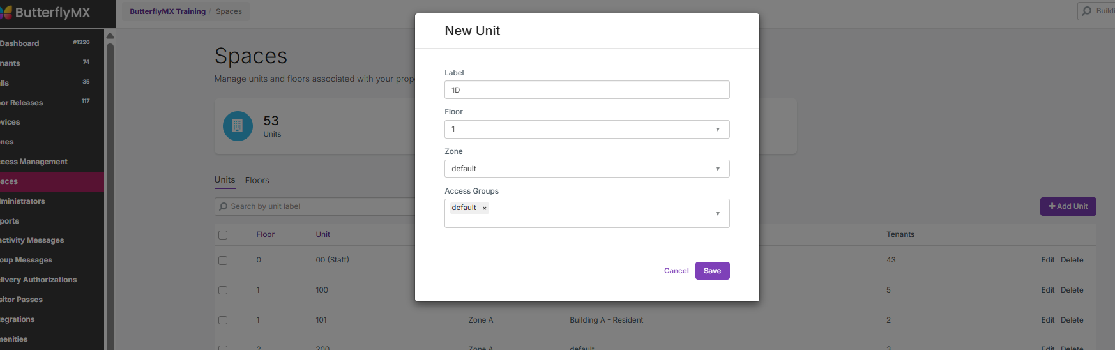Screen dimensions: 1115x350
Task: Save the new unit
Action: pos(712,271)
